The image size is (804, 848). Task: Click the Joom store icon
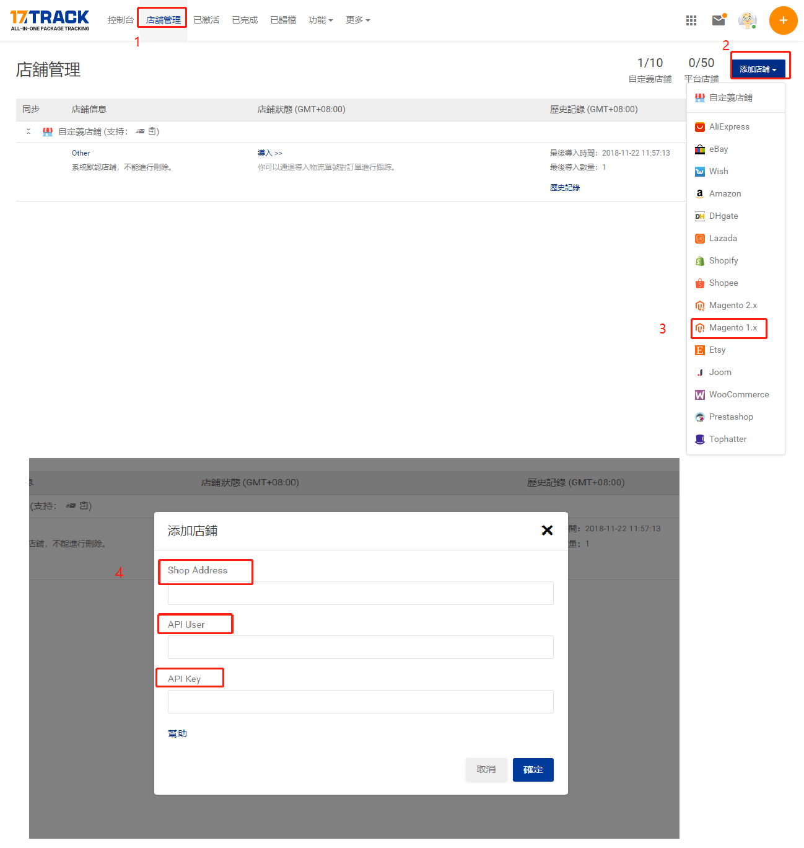click(x=700, y=373)
